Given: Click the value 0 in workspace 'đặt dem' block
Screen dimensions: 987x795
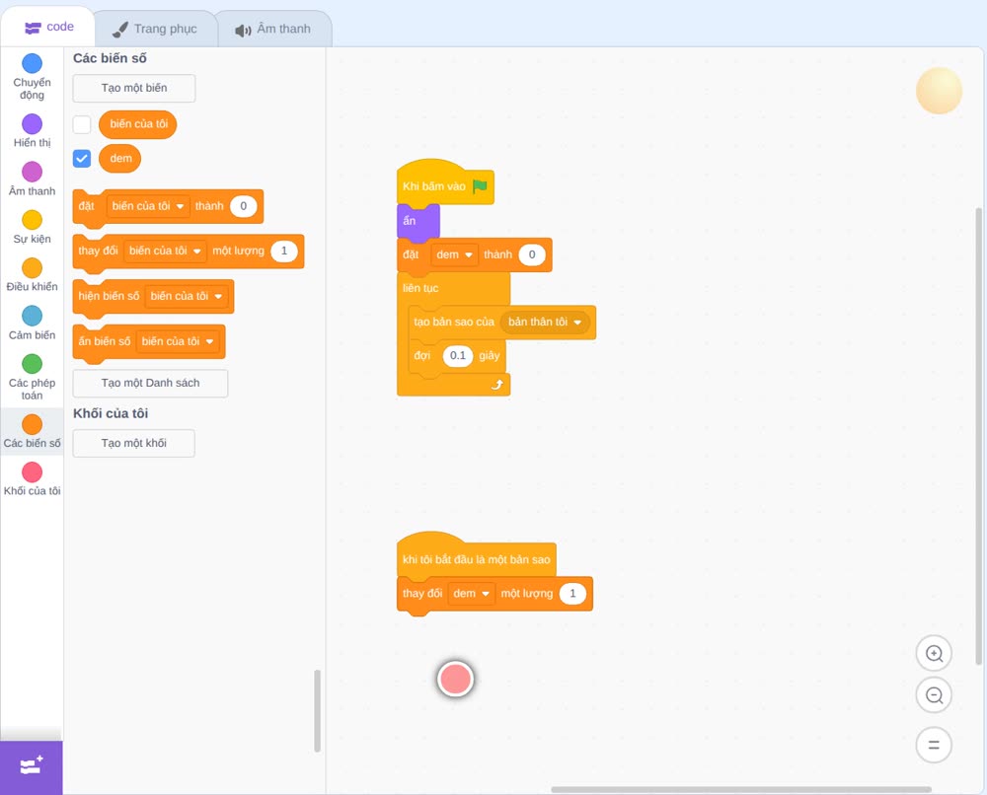Looking at the screenshot, I should point(532,254).
